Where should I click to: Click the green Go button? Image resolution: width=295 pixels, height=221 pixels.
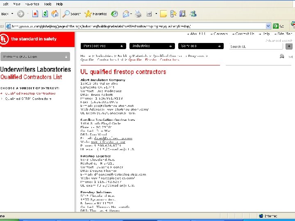pos(278,26)
